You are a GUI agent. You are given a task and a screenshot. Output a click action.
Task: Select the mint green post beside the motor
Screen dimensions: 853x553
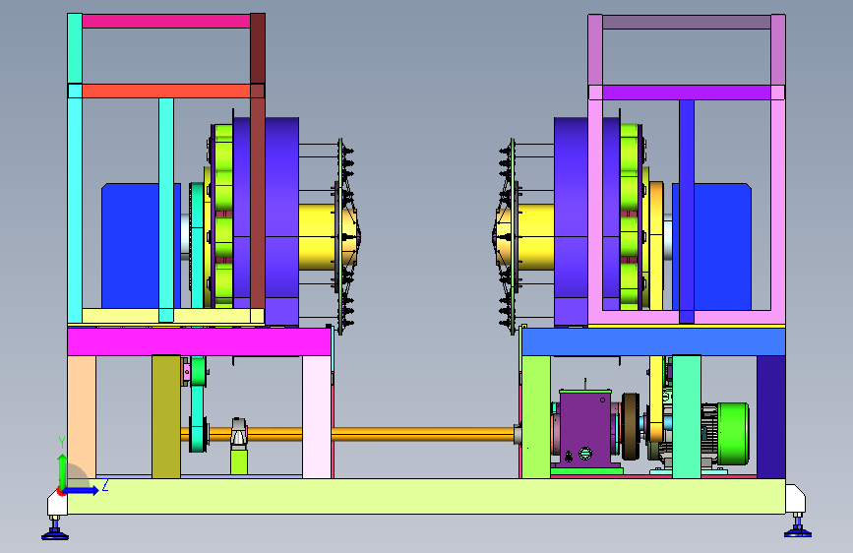[x=687, y=417]
